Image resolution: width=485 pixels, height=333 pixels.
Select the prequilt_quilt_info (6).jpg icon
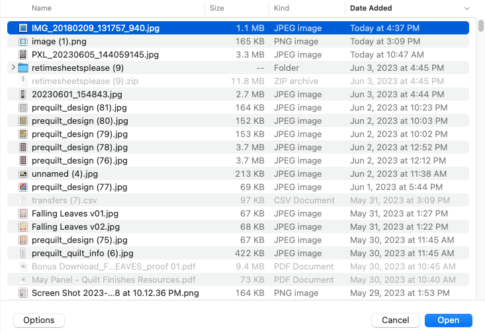coord(23,253)
